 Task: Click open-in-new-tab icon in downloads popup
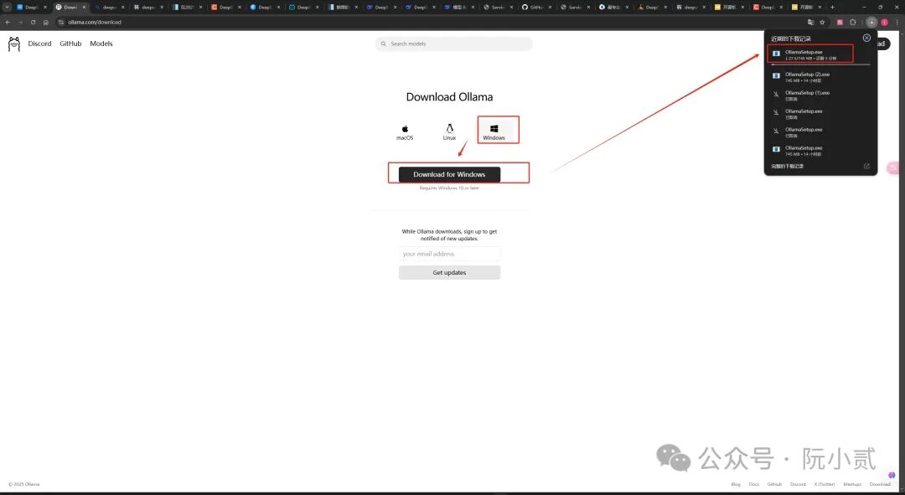(866, 166)
